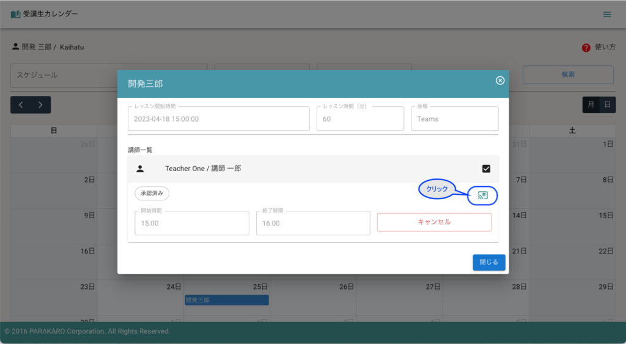The image size is (626, 344).
Task: Click the レッスン開始時間 date field
Action: 218,119
